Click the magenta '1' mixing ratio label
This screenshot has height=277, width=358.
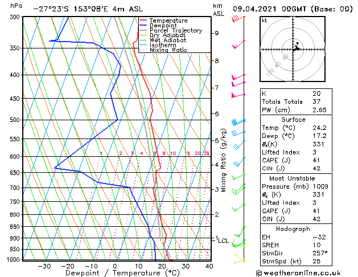(x=101, y=153)
